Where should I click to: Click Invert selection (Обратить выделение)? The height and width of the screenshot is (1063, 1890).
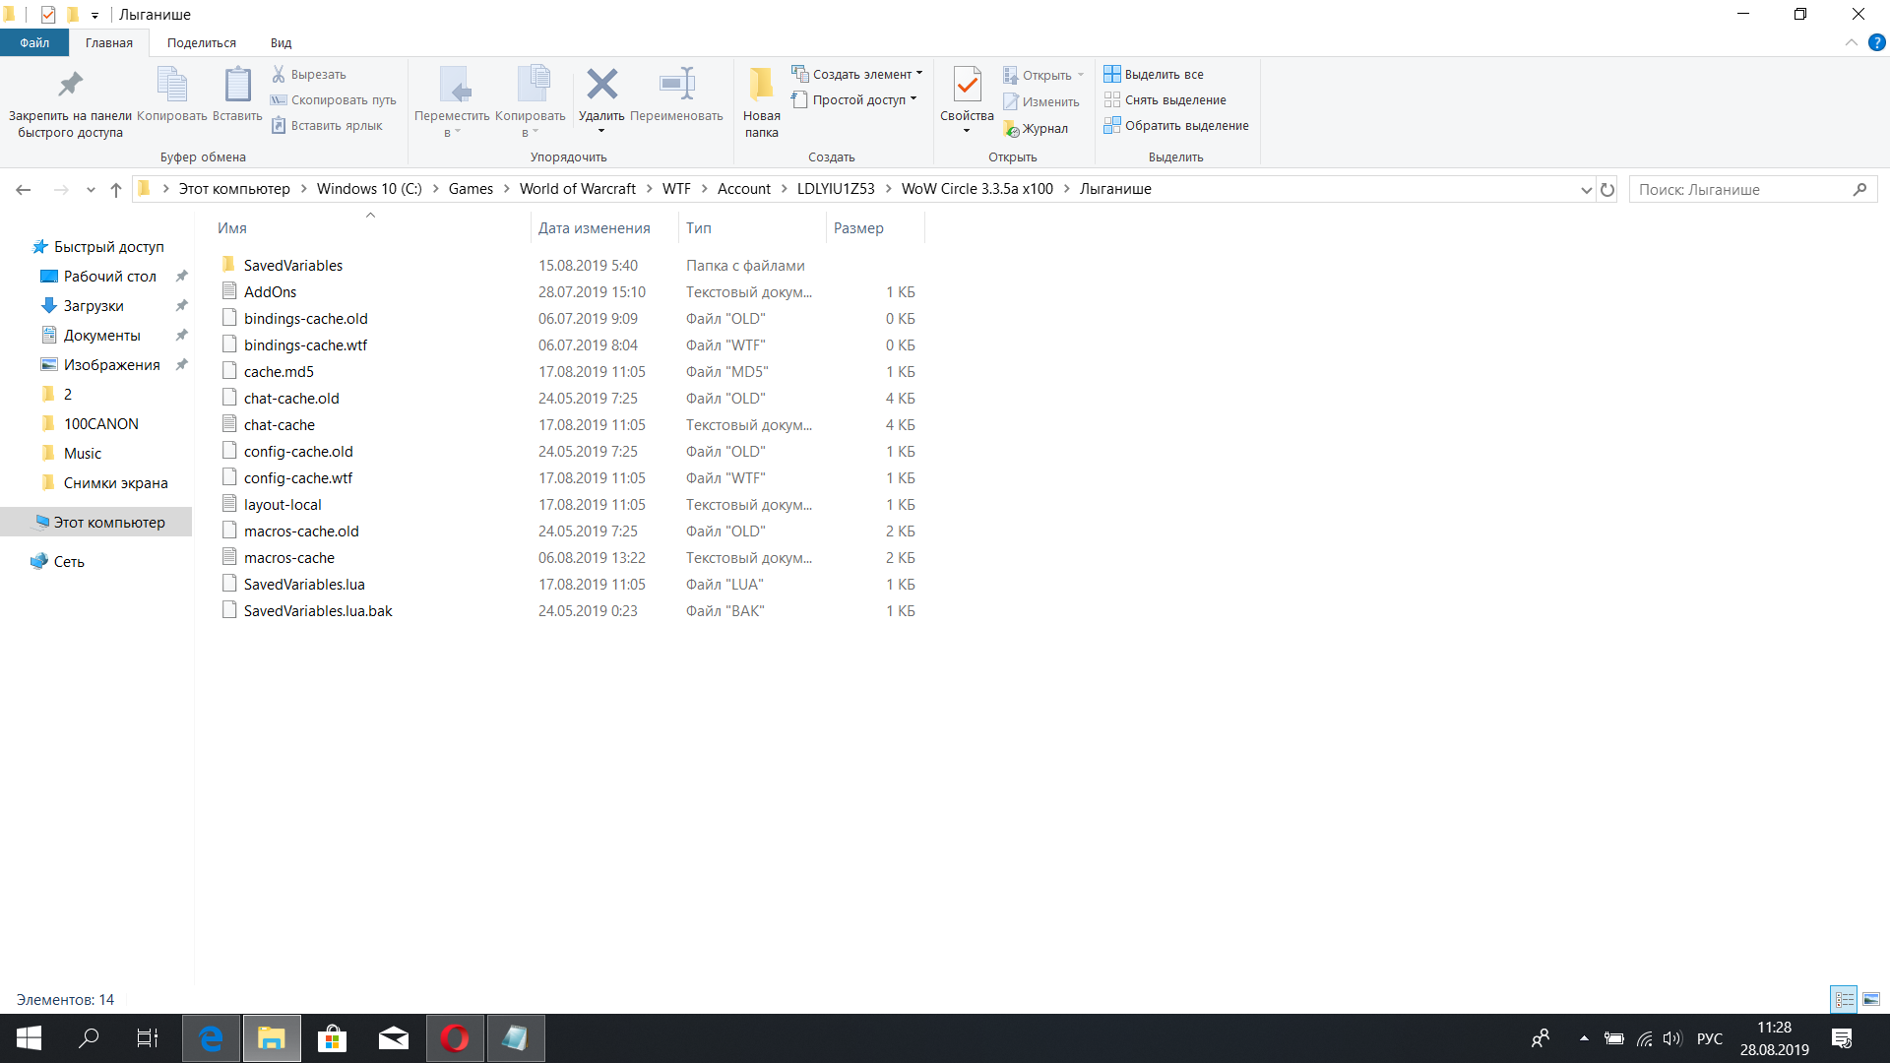coord(1185,126)
